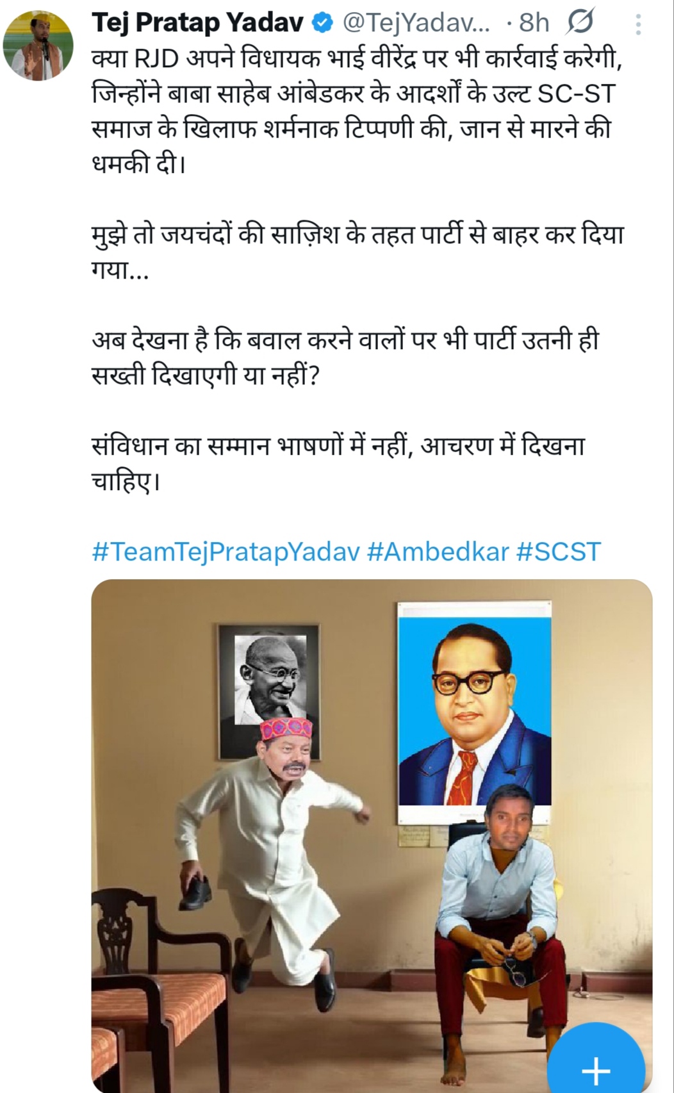Tap the Grok slashed-circle icon
Screen dimensions: 674x1093
point(580,23)
